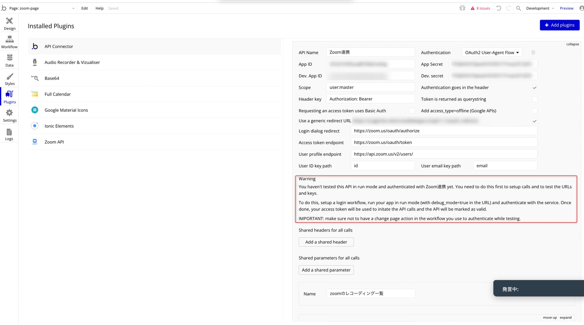Edit the Access token endpoint field
This screenshot has width=584, height=325.
click(x=444, y=142)
